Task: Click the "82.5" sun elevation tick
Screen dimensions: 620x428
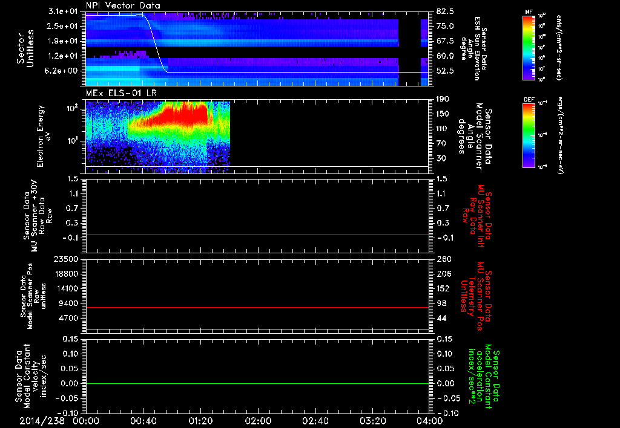Action: coord(445,11)
